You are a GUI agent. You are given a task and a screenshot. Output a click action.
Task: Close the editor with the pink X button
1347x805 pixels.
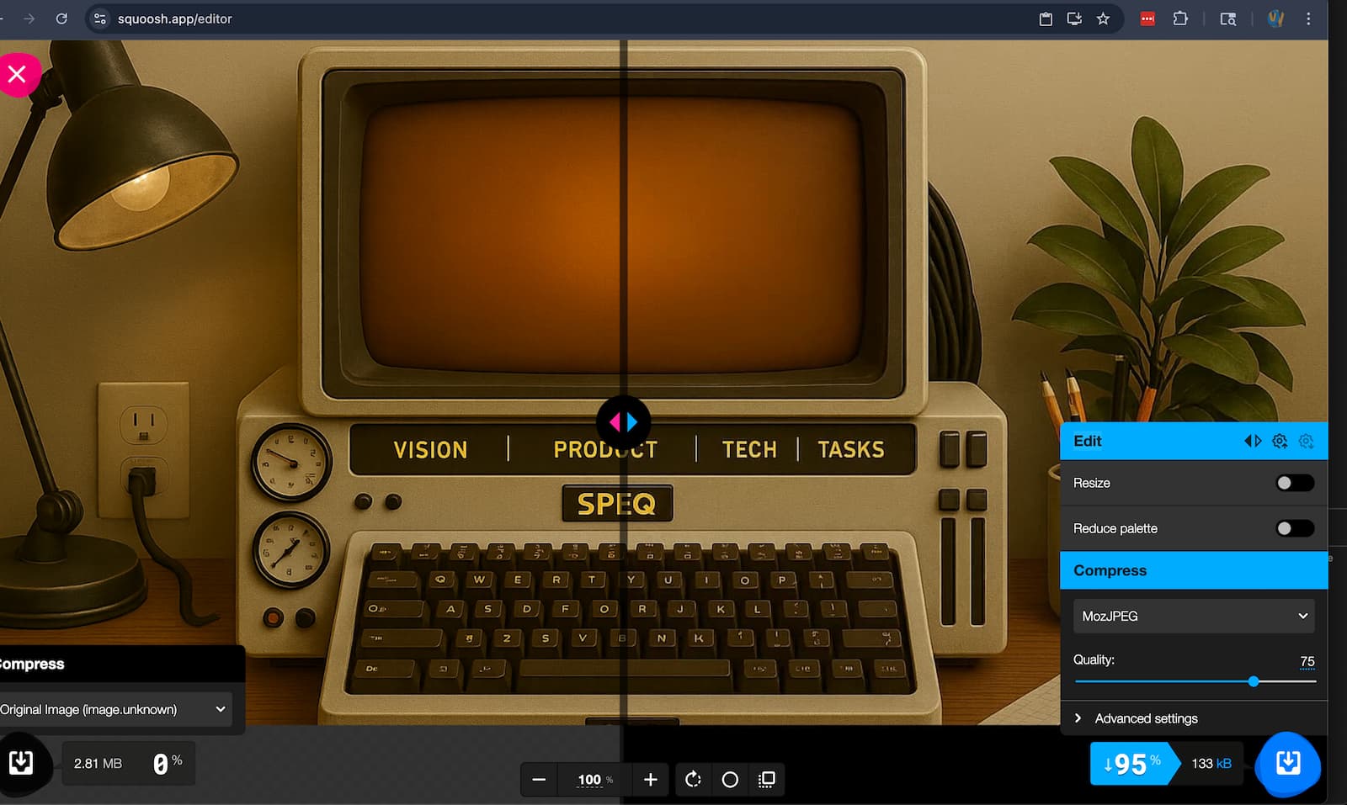[x=17, y=74]
